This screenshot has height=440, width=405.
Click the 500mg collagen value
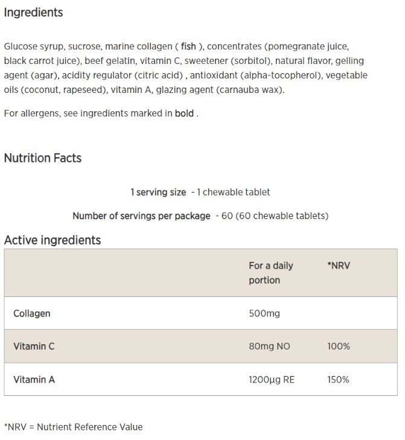coord(264,313)
